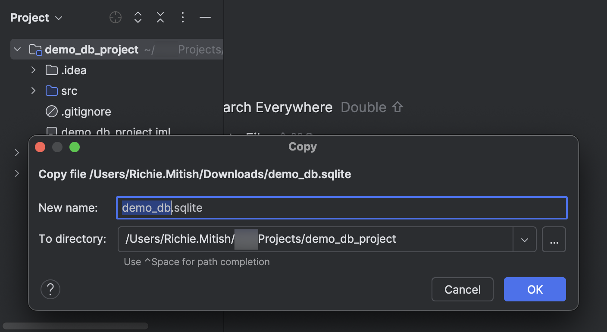Collapse the demo_db_project root node
Image resolution: width=607 pixels, height=332 pixels.
coord(17,49)
